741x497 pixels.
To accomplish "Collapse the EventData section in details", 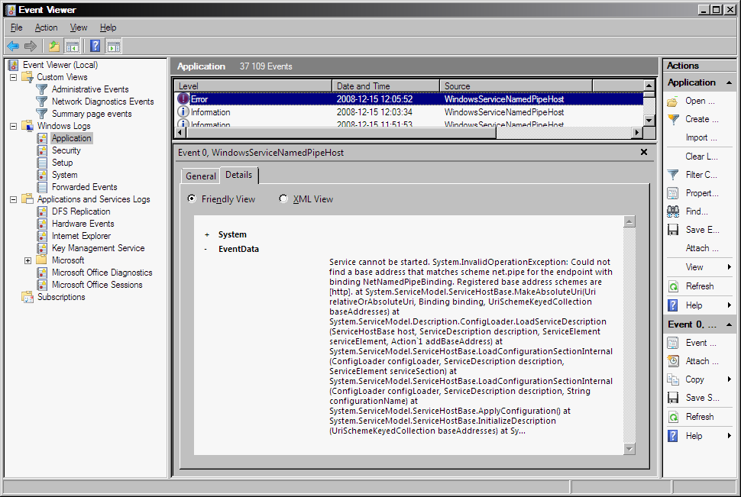I will [205, 250].
